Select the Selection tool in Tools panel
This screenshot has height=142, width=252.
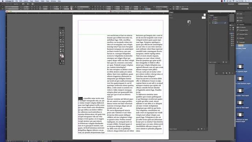click(x=61, y=31)
